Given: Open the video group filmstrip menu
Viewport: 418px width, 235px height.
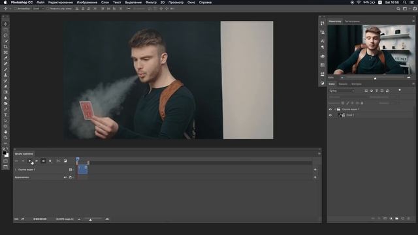Looking at the screenshot, I should pyautogui.click(x=71, y=170).
